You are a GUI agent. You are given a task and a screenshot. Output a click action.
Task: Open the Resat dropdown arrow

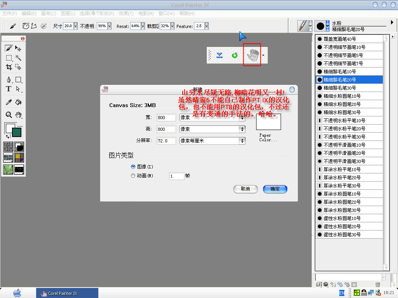tap(143, 26)
